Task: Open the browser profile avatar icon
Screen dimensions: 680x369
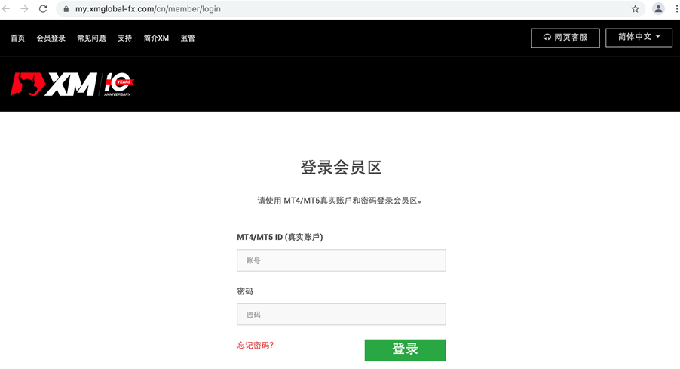Action: click(658, 9)
